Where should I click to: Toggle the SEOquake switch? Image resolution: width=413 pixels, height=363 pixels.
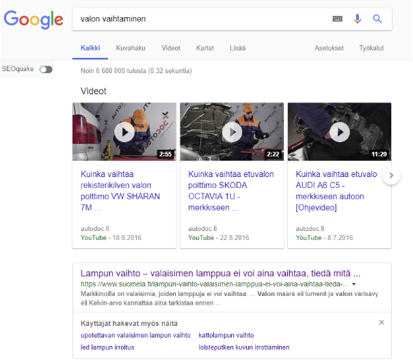[46, 69]
